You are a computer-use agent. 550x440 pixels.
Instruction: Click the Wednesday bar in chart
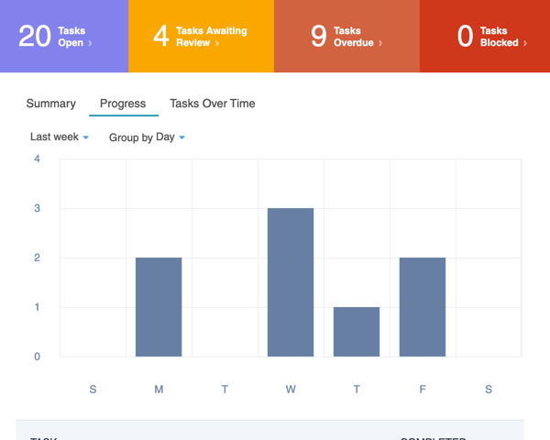(291, 282)
